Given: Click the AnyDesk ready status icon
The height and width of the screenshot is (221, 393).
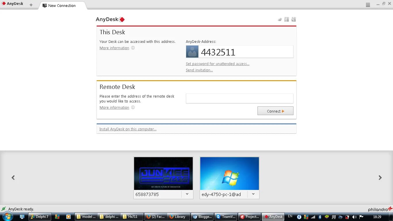Looking at the screenshot, I should pyautogui.click(x=3, y=209).
